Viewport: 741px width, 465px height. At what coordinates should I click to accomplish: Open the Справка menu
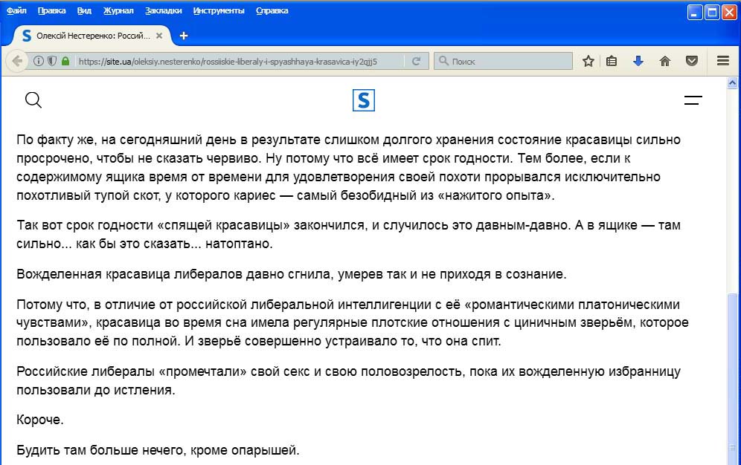tap(272, 10)
